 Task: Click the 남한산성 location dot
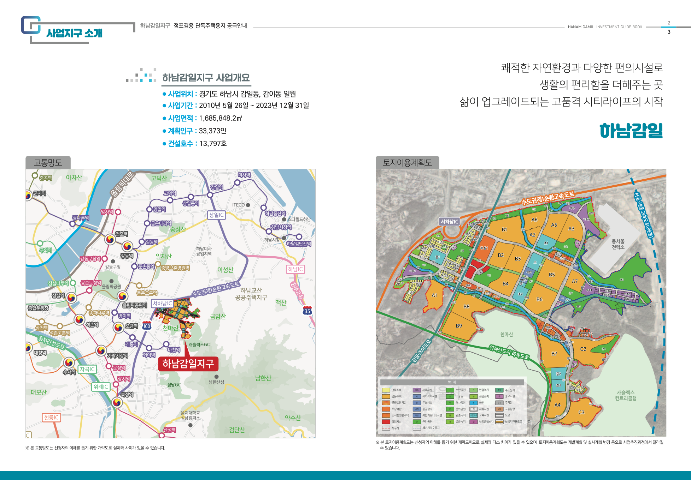[216, 377]
